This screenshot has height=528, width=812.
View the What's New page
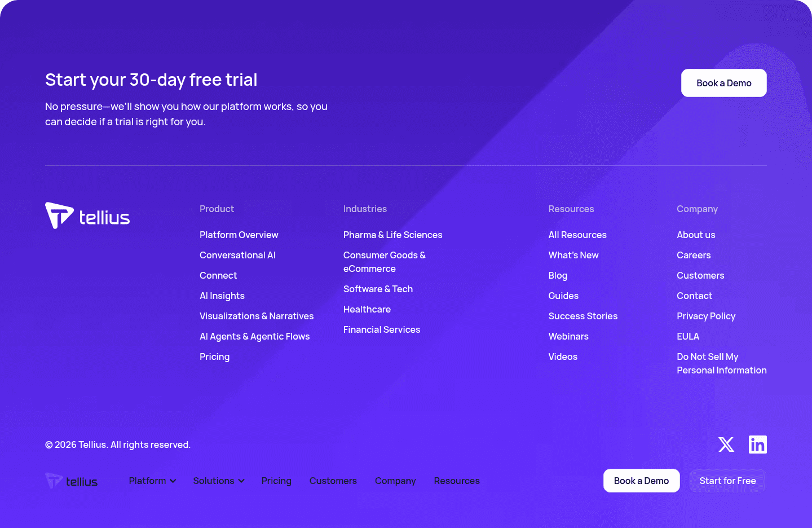tap(573, 255)
